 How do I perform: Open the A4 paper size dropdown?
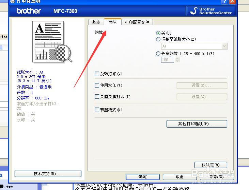[194, 46]
